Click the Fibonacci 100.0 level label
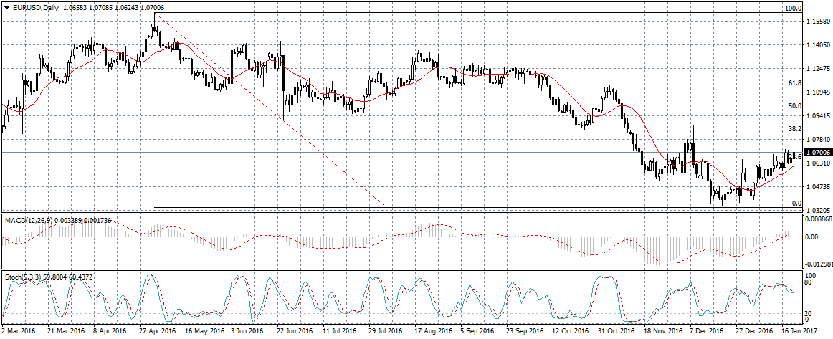This screenshot has height=339, width=833. point(792,9)
